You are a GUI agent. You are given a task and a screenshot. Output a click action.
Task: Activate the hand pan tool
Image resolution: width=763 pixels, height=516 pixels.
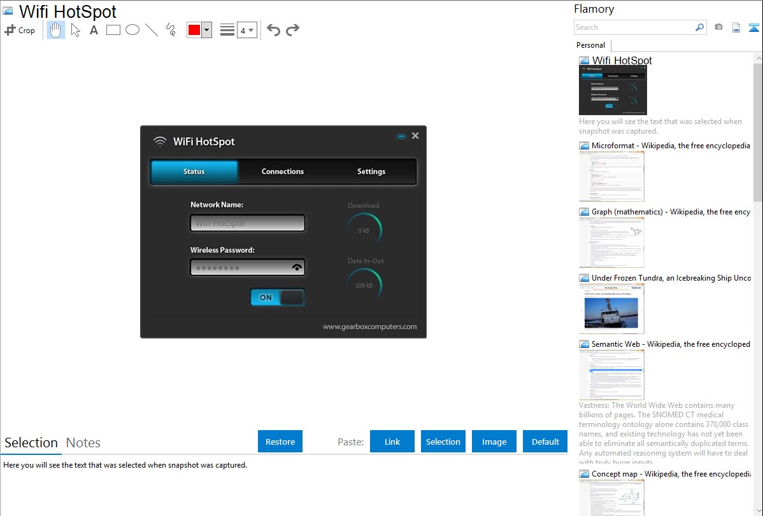pos(56,30)
